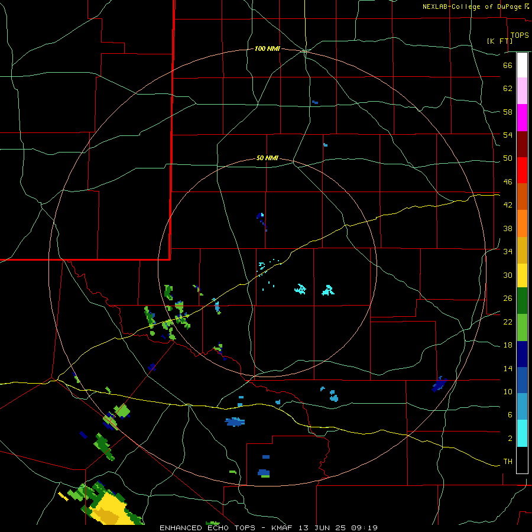Click the '26' legend value
This screenshot has height=532, width=532.
508,299
